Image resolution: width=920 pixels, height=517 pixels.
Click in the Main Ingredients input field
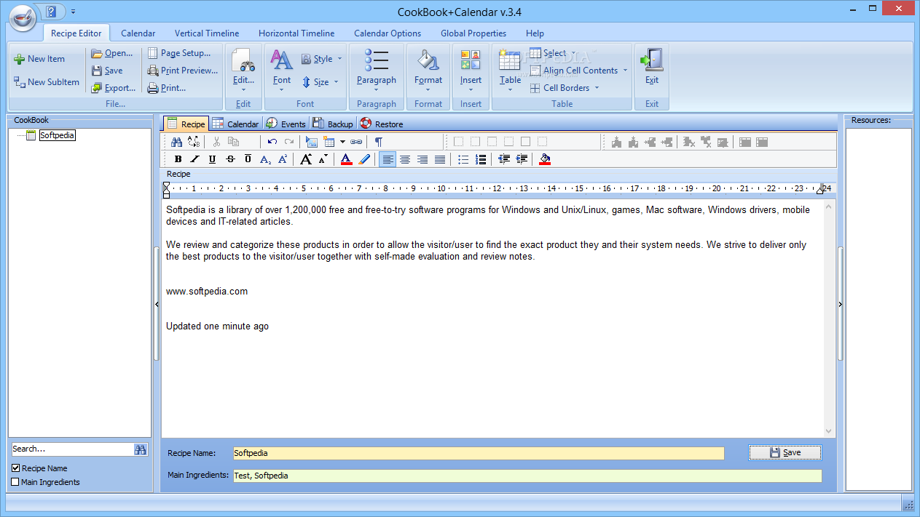point(527,476)
